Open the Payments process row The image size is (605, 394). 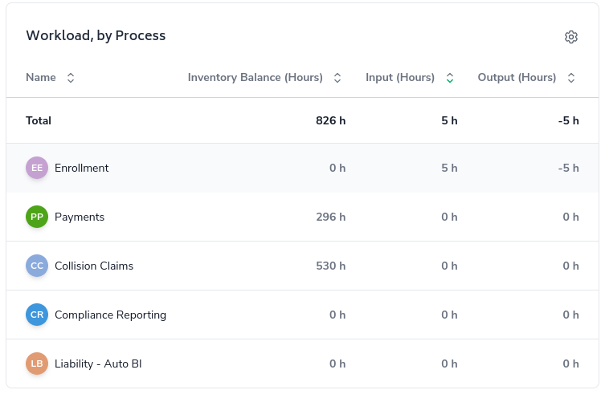pos(80,217)
